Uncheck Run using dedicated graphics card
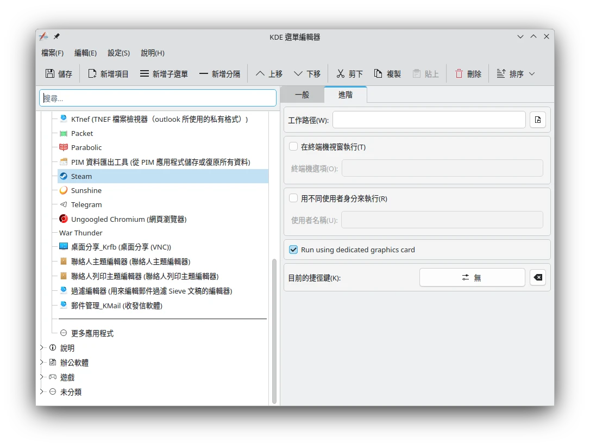 (293, 250)
